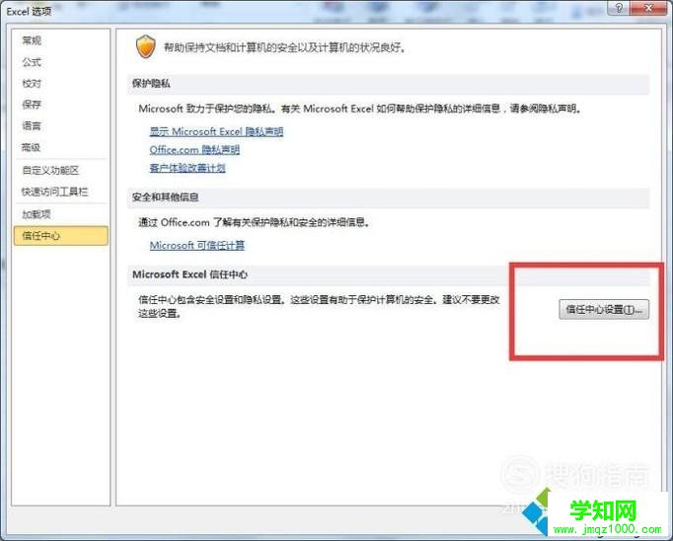Follow the Microsoft 可信任计算 link
The image size is (673, 541).
(x=197, y=245)
